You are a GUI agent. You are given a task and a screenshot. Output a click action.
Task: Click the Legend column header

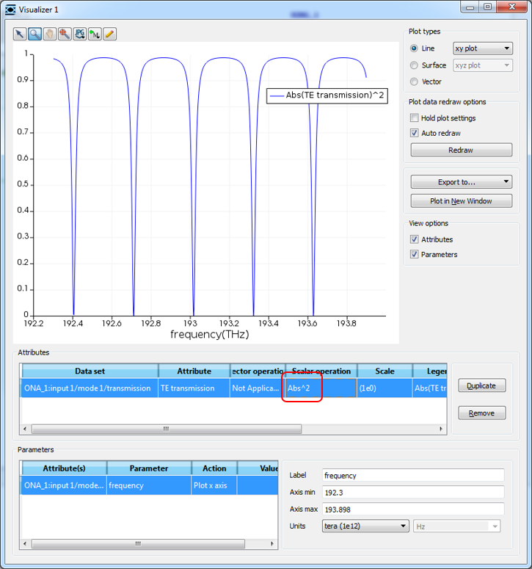[430, 371]
